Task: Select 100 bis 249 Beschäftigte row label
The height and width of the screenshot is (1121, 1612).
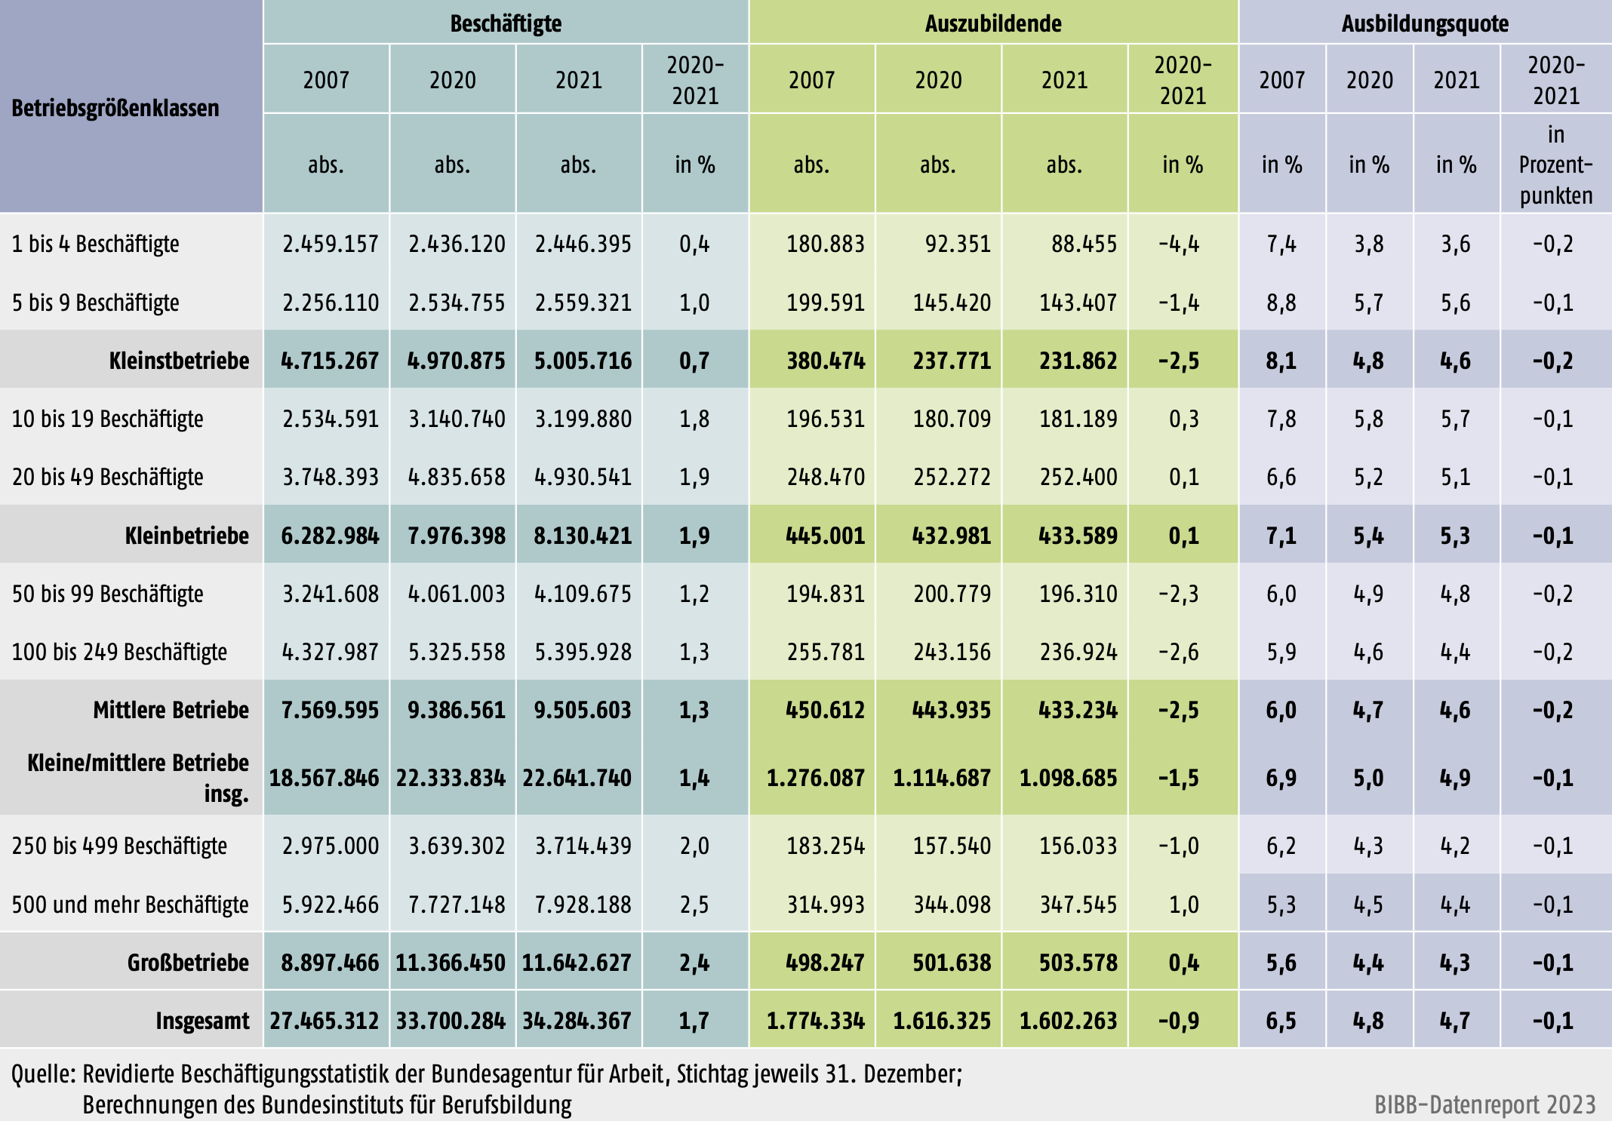Action: pos(119,652)
